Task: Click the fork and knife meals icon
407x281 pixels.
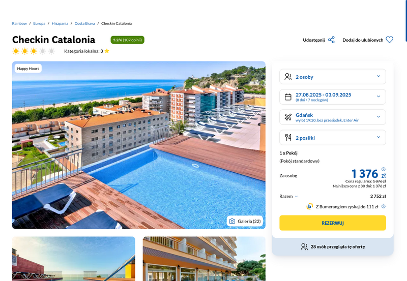Action: (x=288, y=137)
